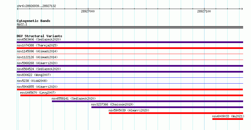Select the nsv6009033 (Wu2021) label
The width and height of the screenshot is (251, 130).
228,116
